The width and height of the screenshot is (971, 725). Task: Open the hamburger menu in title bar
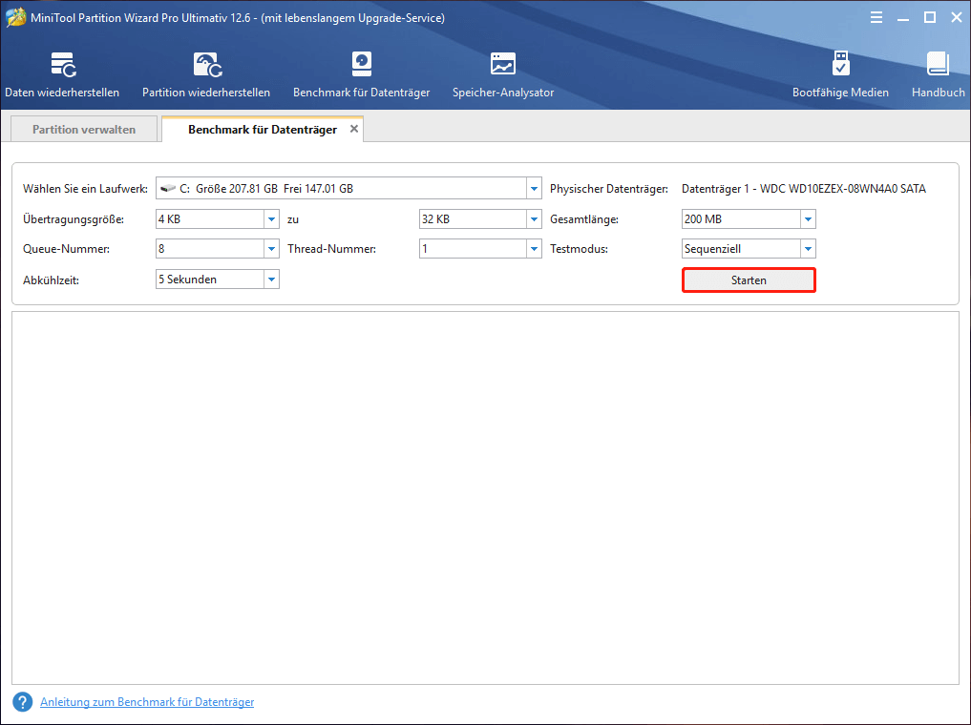[876, 17]
